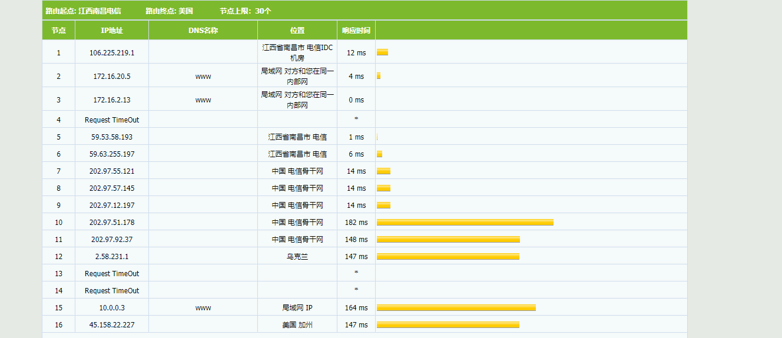Click the 位置 column header
The image size is (782, 338).
[297, 31]
